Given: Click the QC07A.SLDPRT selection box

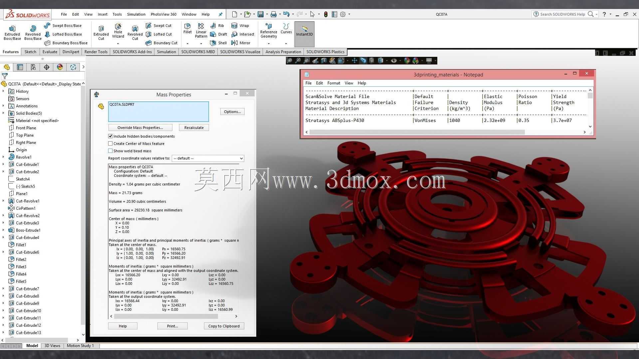Looking at the screenshot, I should pos(158,112).
